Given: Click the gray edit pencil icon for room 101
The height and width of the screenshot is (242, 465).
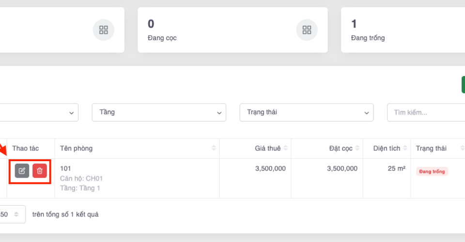Looking at the screenshot, I should coord(22,171).
